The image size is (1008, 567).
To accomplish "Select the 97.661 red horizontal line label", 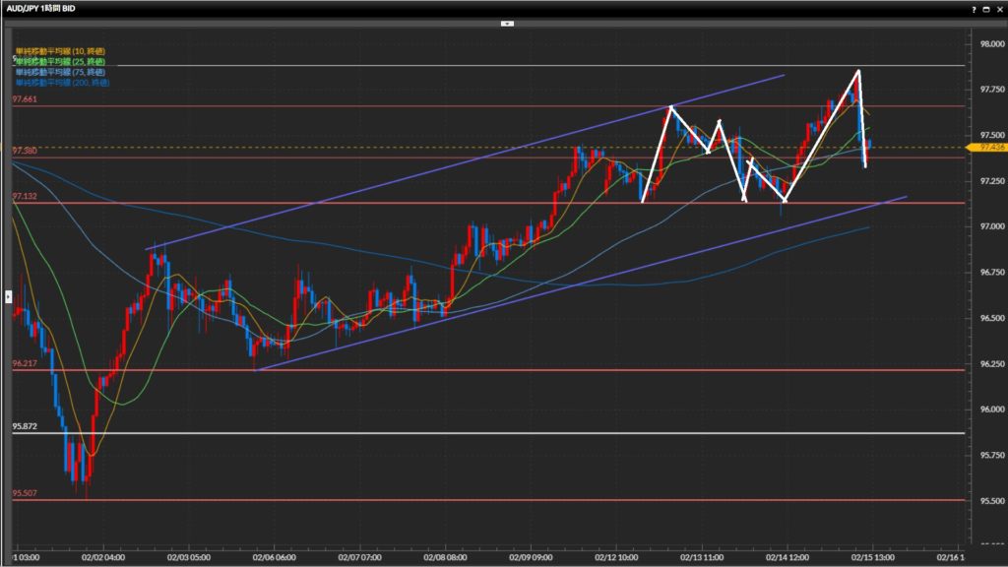I will click(x=25, y=99).
